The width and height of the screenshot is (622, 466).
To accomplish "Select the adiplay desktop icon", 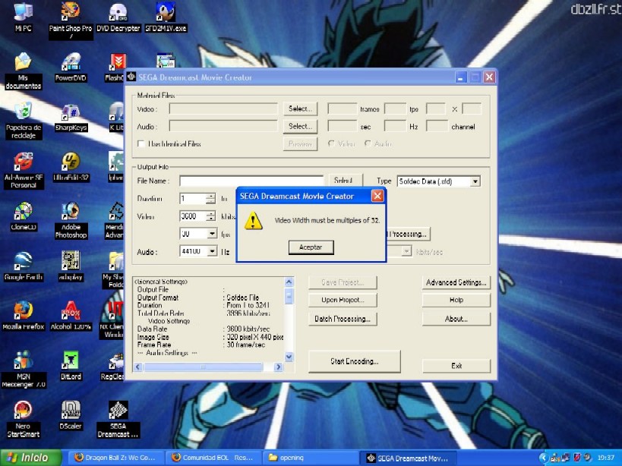I will click(x=71, y=266).
